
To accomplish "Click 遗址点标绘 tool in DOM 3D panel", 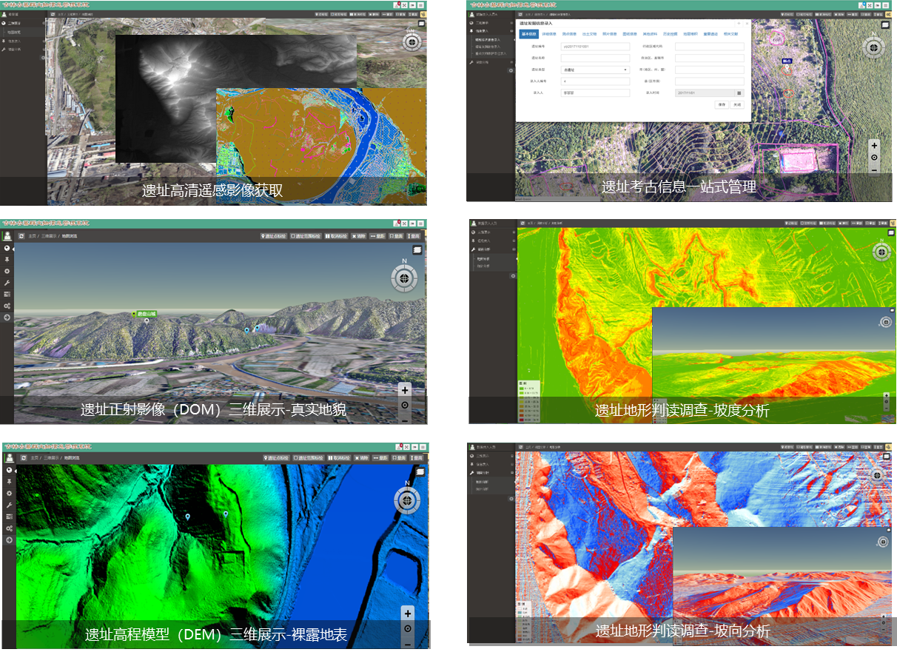I will pyautogui.click(x=274, y=236).
